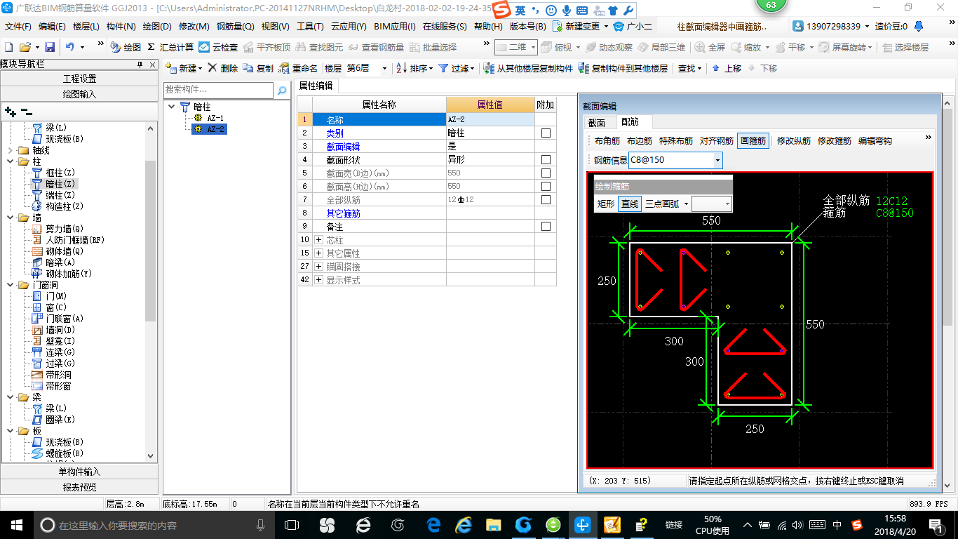The width and height of the screenshot is (958, 539).
Task: Click the new file icon
Action: coord(8,47)
